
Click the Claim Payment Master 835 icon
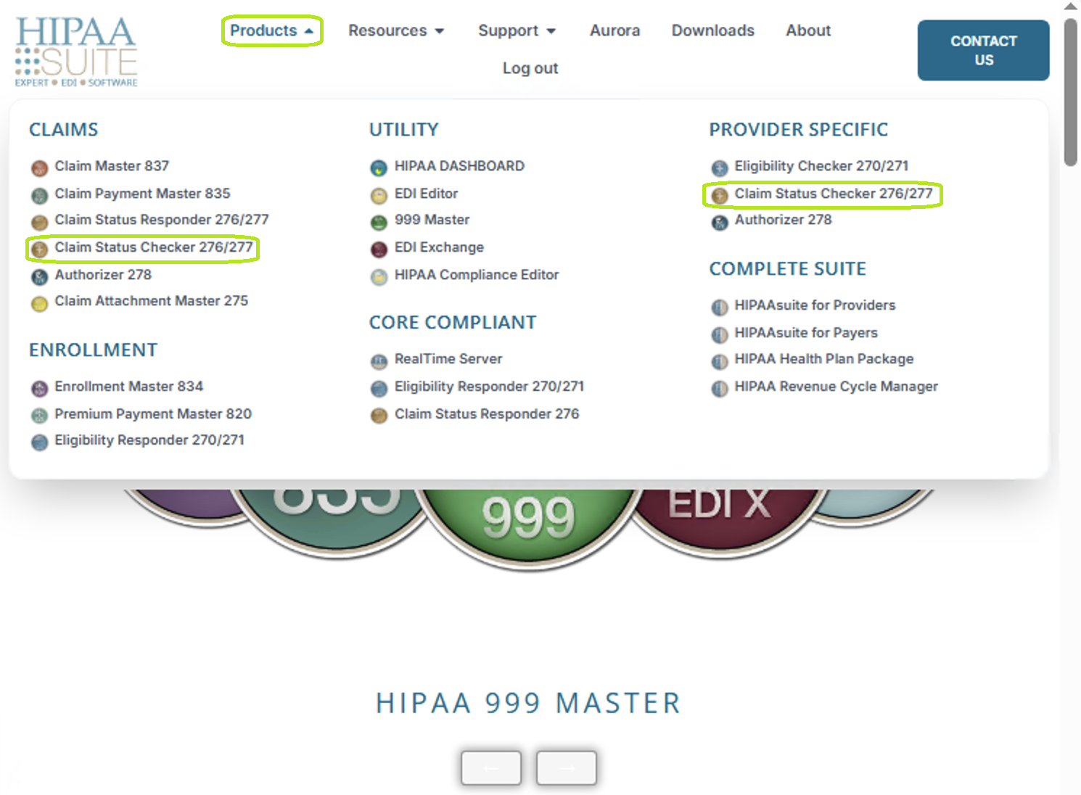39,196
